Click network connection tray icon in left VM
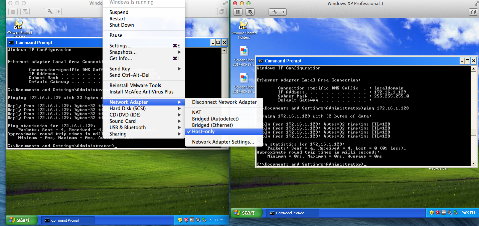Image resolution: width=479 pixels, height=226 pixels. 204,220
